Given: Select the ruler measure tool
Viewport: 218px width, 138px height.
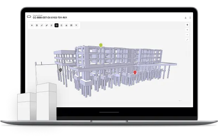Looking at the screenshot, I should 47,25.
